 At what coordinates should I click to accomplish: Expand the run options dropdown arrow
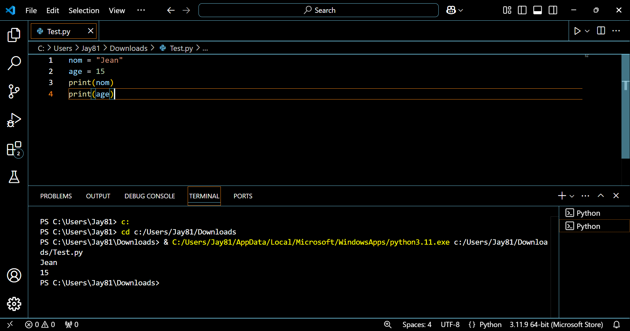587,31
